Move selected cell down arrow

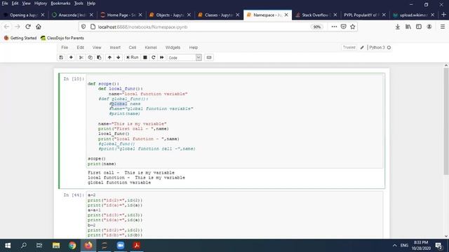click(119, 57)
